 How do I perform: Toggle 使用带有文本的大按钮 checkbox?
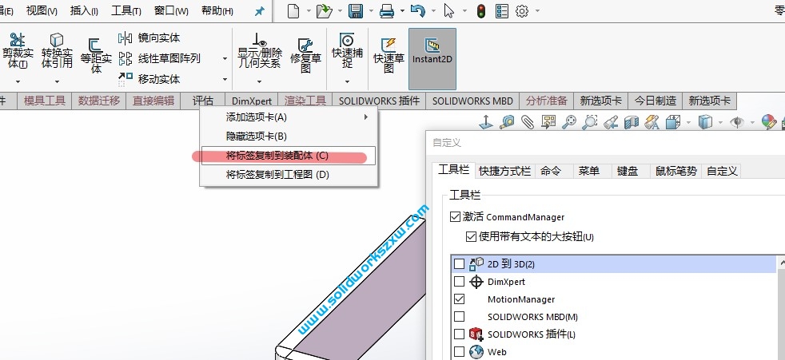click(x=471, y=236)
